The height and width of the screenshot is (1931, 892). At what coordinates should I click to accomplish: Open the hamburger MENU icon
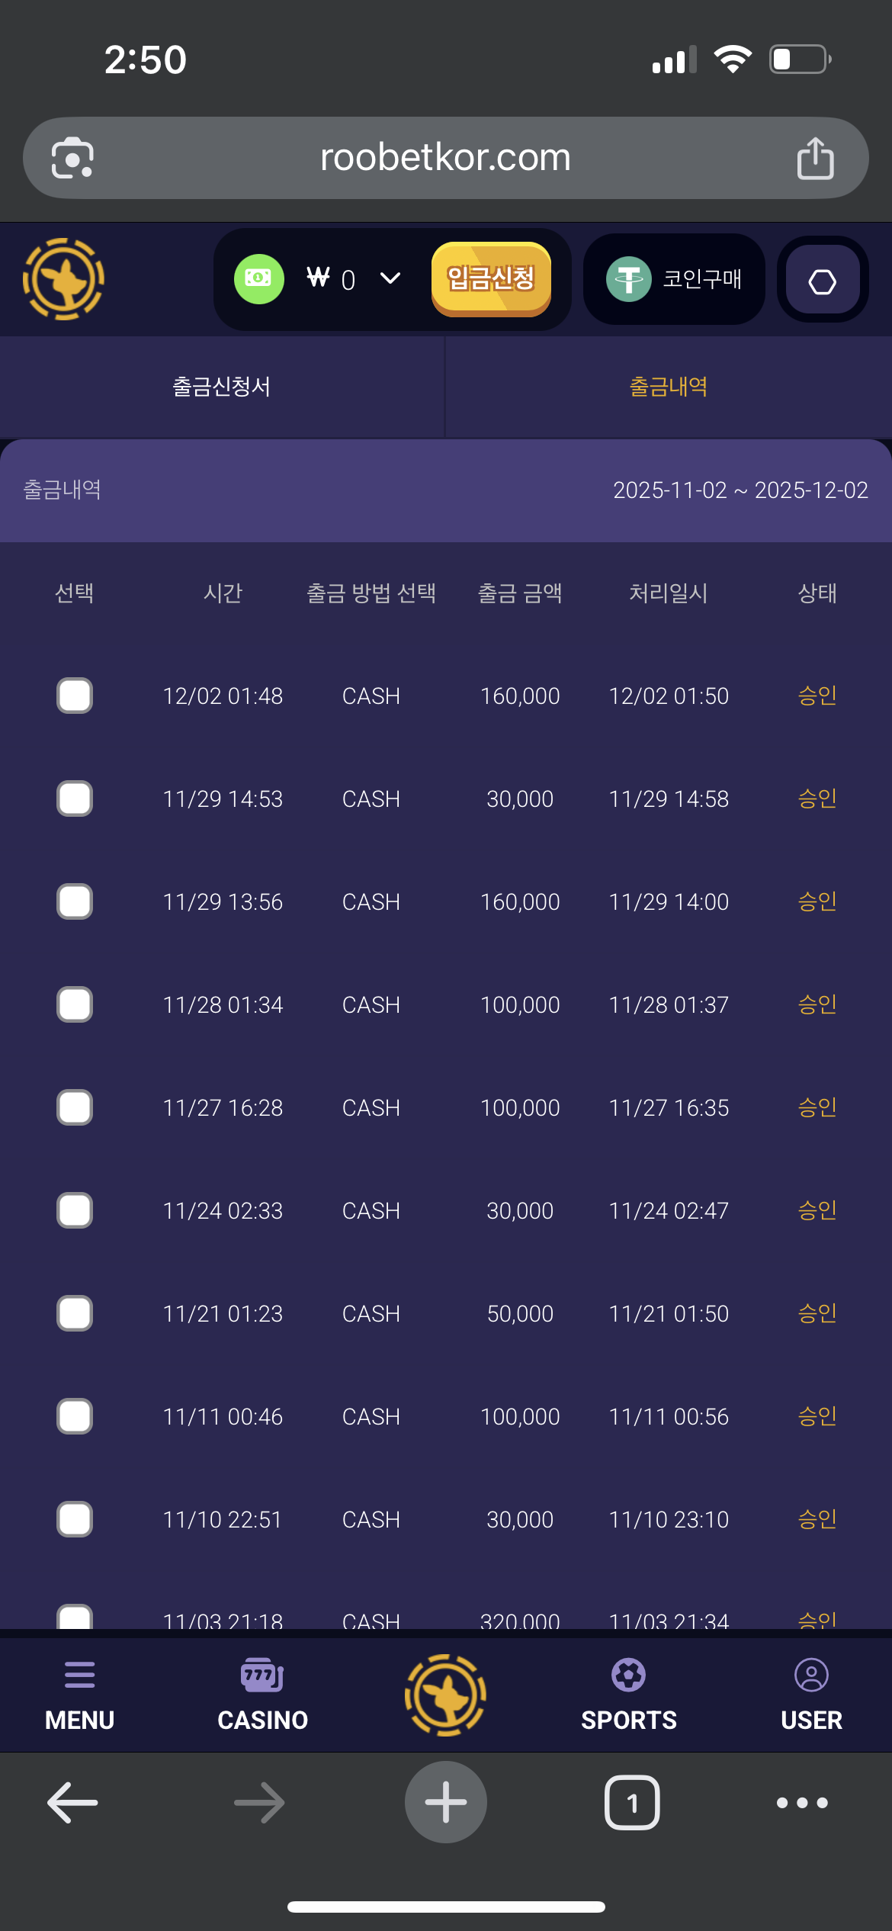tap(79, 1675)
